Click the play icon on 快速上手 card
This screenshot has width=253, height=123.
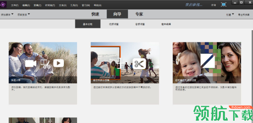[58, 63]
